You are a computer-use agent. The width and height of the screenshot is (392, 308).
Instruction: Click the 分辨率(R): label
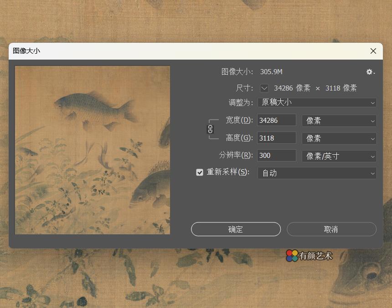coord(236,155)
